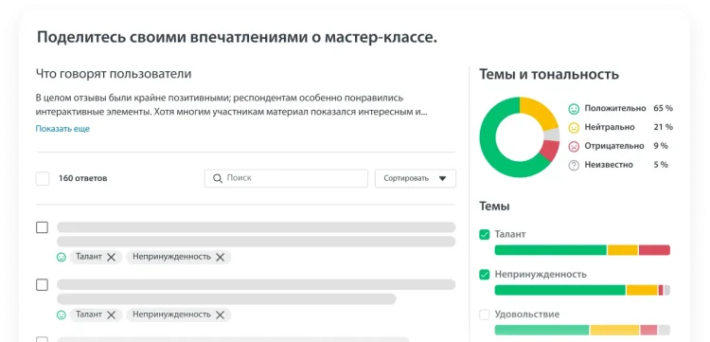The width and height of the screenshot is (710, 342).
Task: Remove Непринужденность tag from the second response
Action: point(220,315)
